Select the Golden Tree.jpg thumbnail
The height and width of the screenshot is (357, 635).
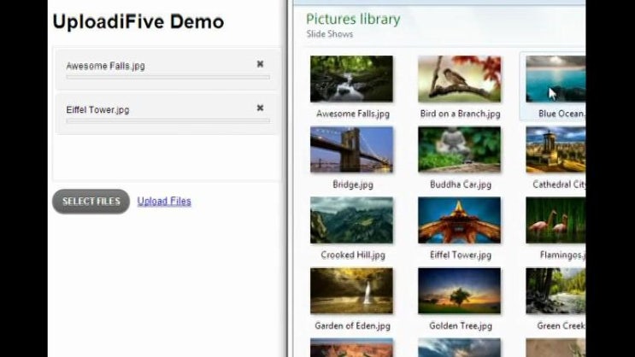click(x=459, y=290)
